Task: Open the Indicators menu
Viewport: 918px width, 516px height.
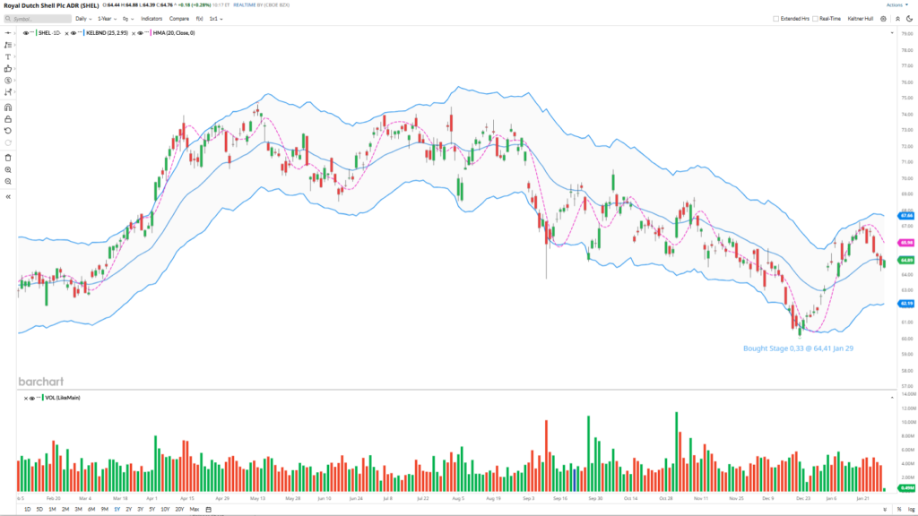Action: [x=152, y=18]
